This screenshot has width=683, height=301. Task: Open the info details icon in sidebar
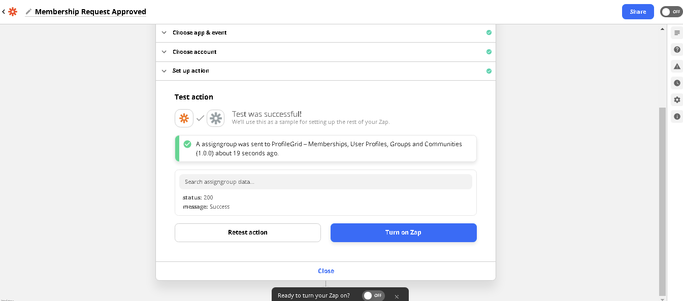[677, 117]
